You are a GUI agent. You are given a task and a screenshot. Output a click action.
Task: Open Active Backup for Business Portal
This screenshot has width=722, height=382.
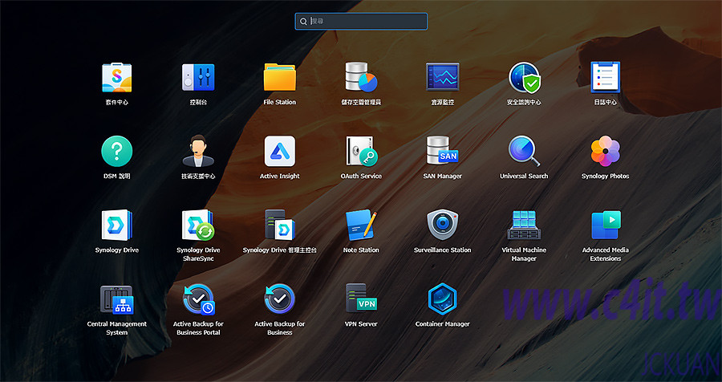coord(198,299)
